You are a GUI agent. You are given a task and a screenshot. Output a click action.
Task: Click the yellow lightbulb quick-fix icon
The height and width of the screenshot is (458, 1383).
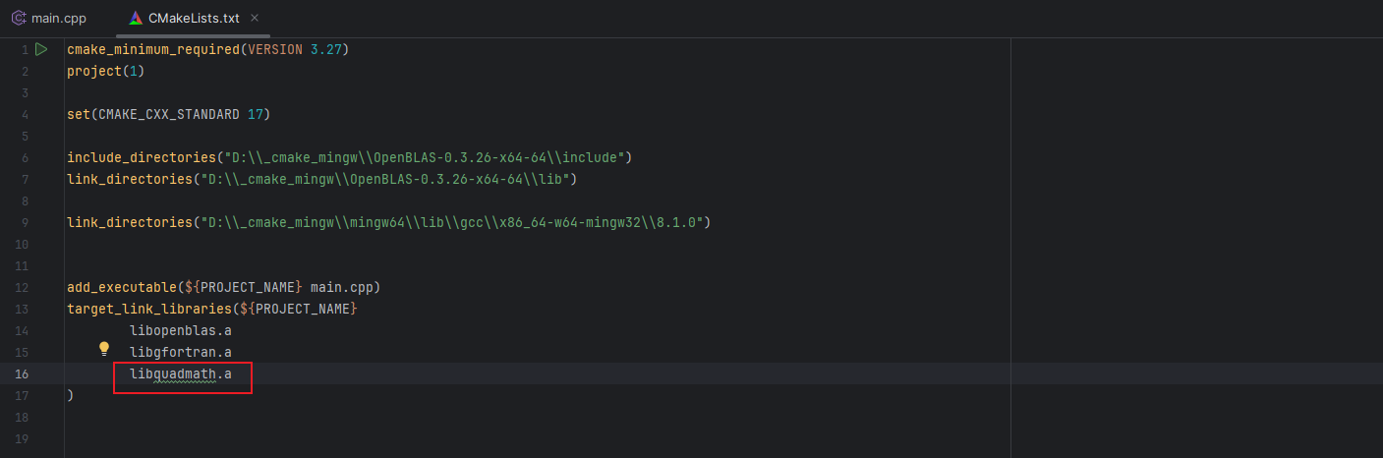pos(104,349)
